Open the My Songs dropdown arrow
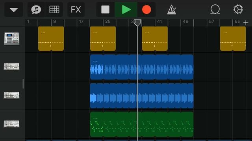 pos(14,9)
